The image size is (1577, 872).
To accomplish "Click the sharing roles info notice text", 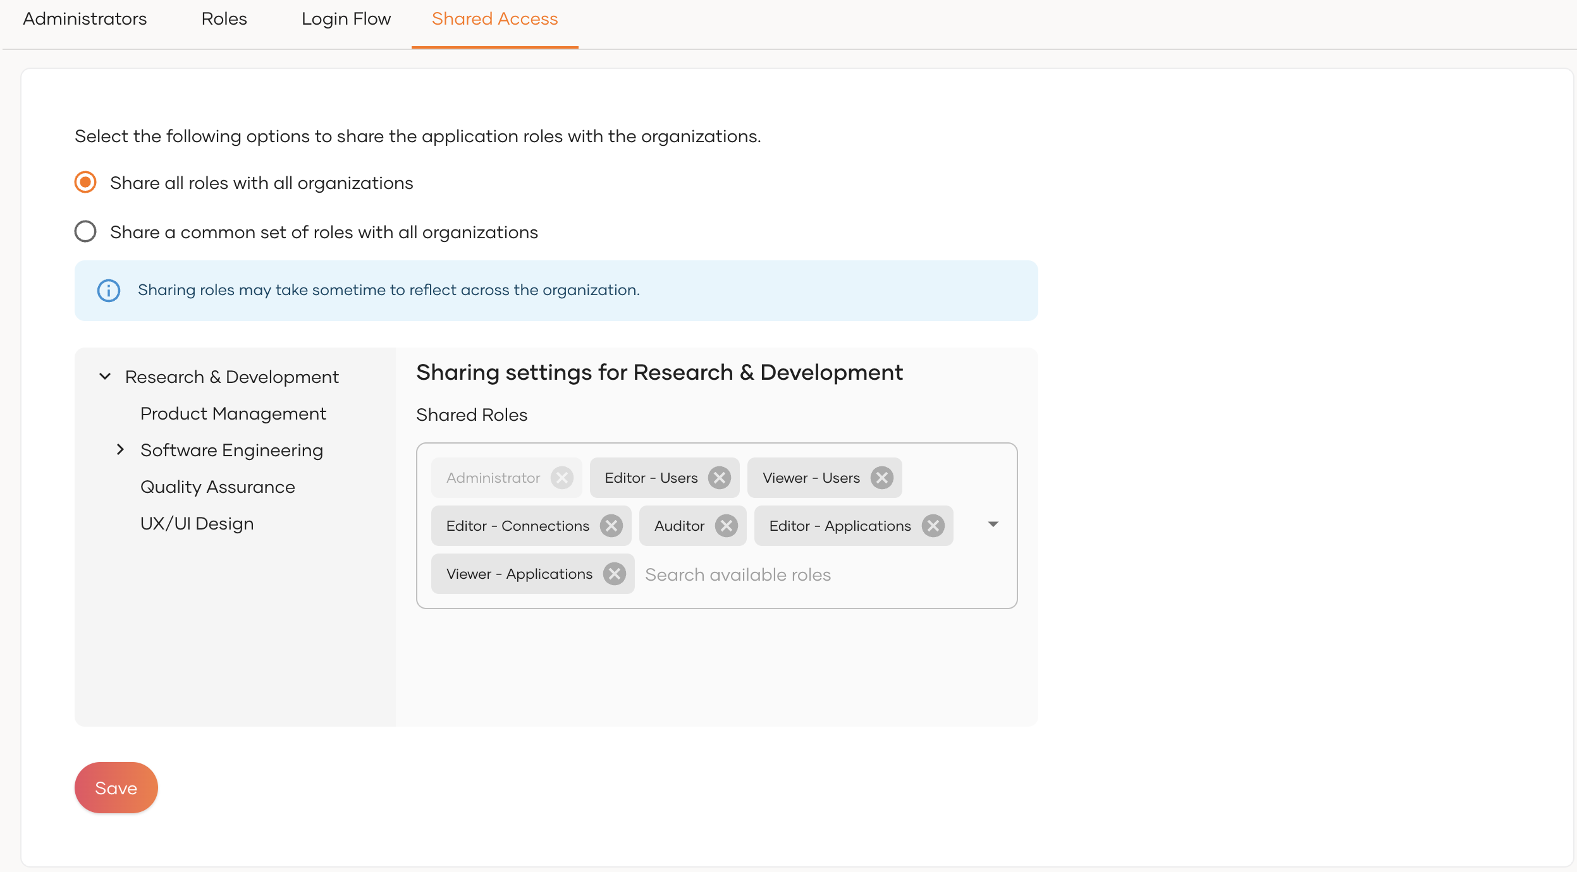I will [389, 290].
